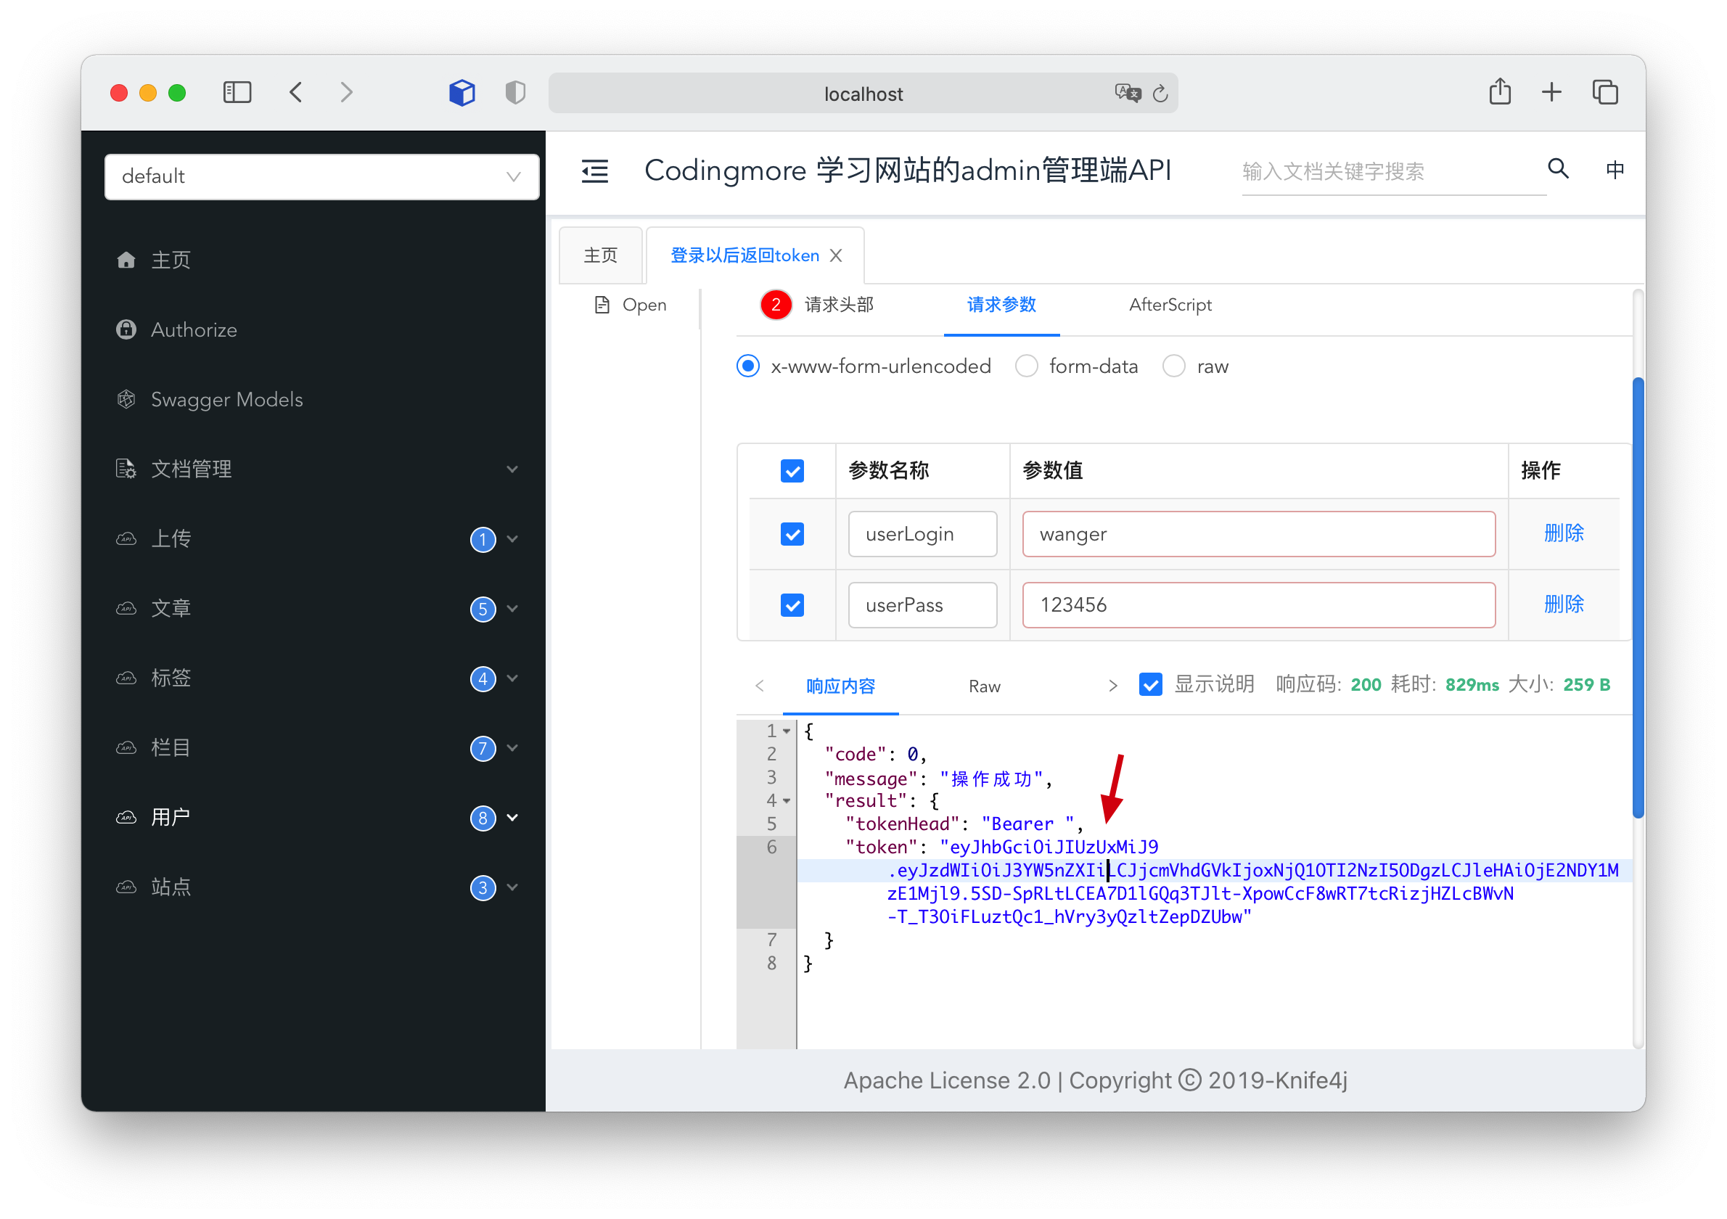This screenshot has height=1219, width=1727.
Task: Toggle the 显示说明 checkbox
Action: (x=1150, y=684)
